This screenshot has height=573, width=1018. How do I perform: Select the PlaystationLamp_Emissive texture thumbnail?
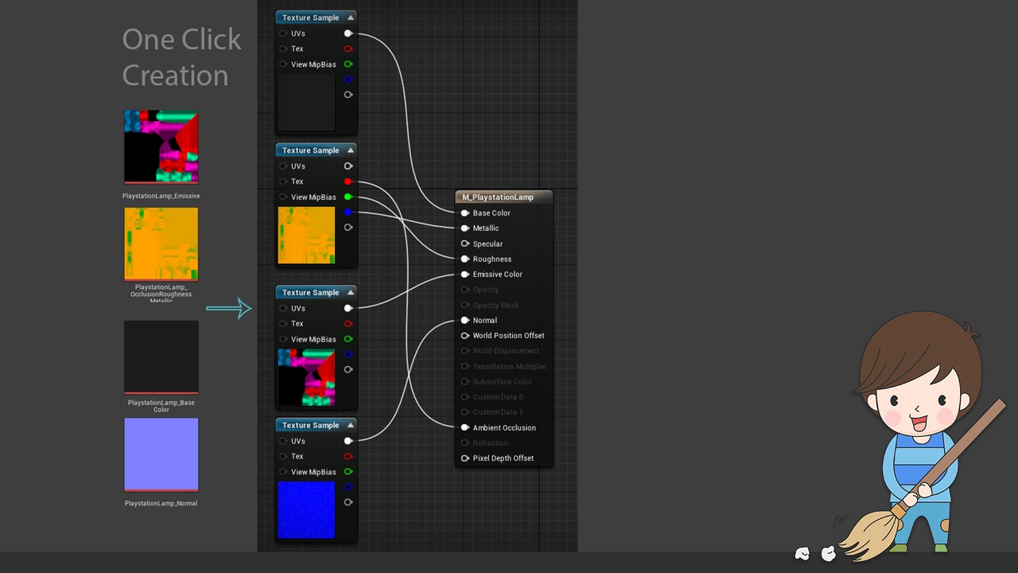pyautogui.click(x=161, y=147)
